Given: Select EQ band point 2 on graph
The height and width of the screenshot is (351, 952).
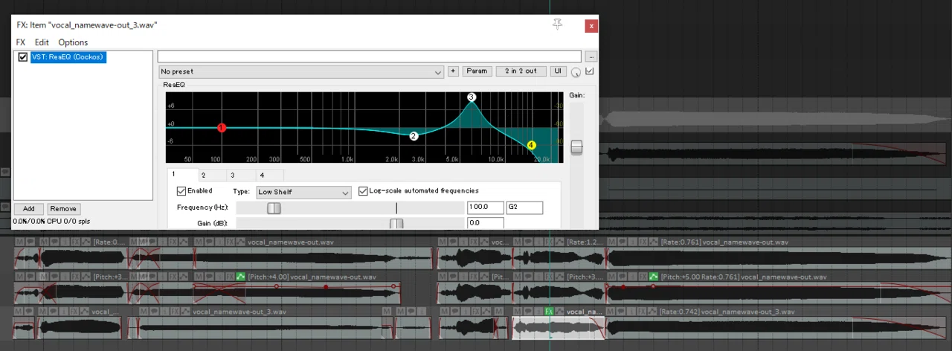Looking at the screenshot, I should coord(414,136).
